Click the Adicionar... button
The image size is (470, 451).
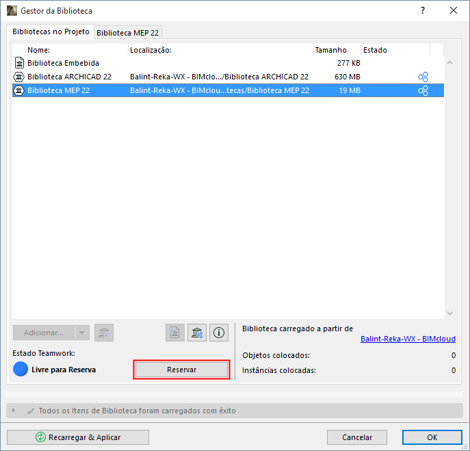tap(44, 333)
